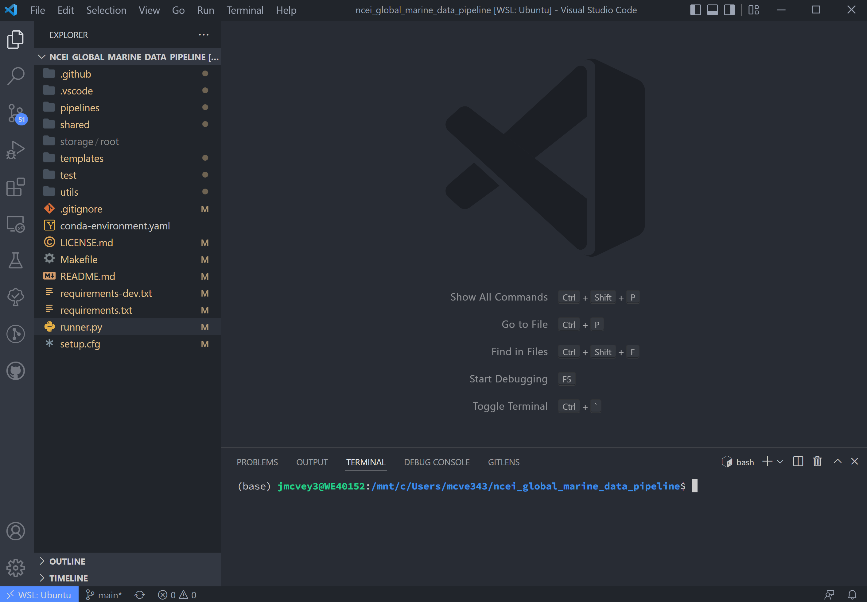Kill terminal with trash icon
Viewport: 867px width, 602px height.
click(x=818, y=462)
